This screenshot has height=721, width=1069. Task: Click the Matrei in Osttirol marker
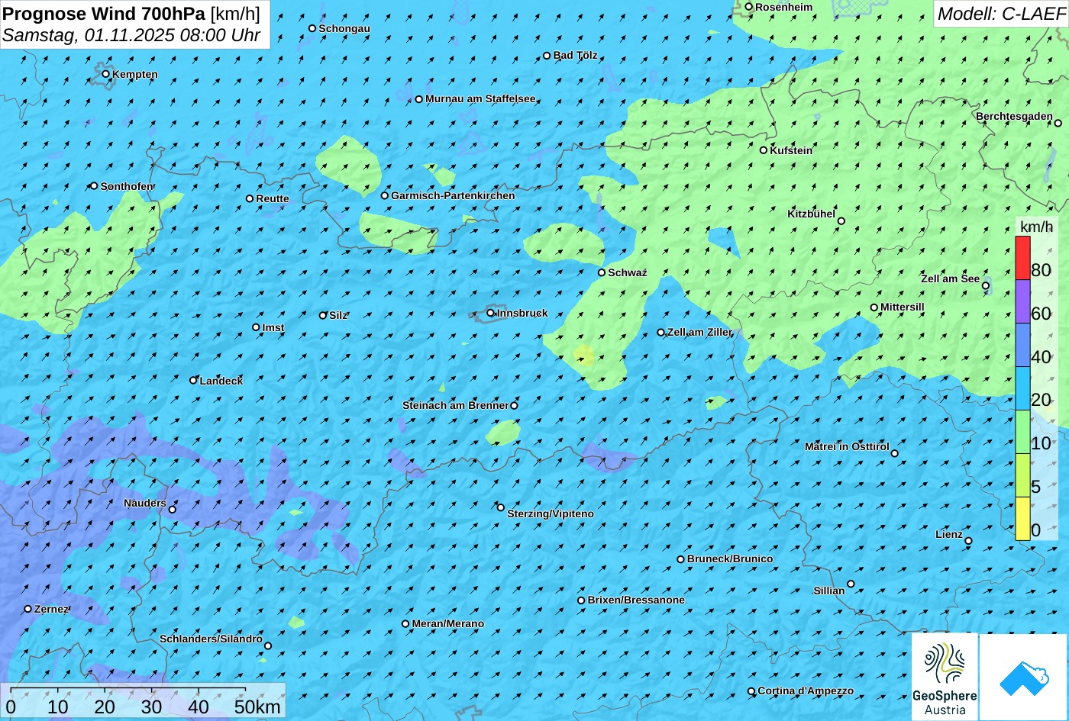[x=894, y=453]
